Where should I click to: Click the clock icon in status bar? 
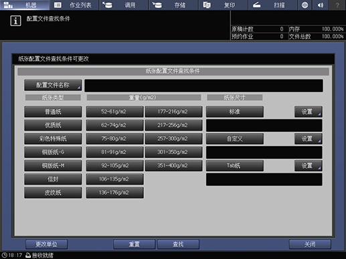click(4, 255)
